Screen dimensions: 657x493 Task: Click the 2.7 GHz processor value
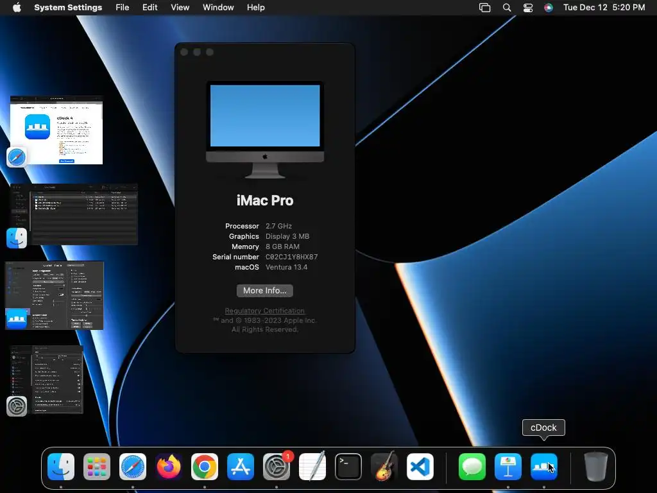(x=278, y=226)
